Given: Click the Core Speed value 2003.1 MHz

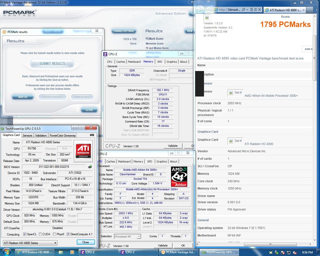Looking at the screenshot, I should coord(126,213).
